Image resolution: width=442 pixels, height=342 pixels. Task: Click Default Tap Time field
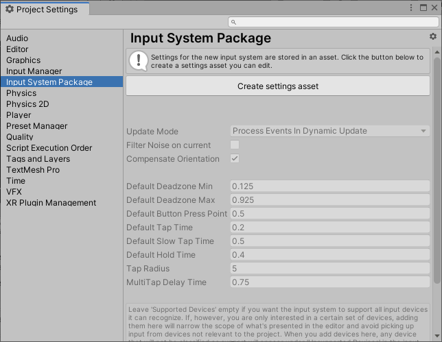[x=330, y=227]
